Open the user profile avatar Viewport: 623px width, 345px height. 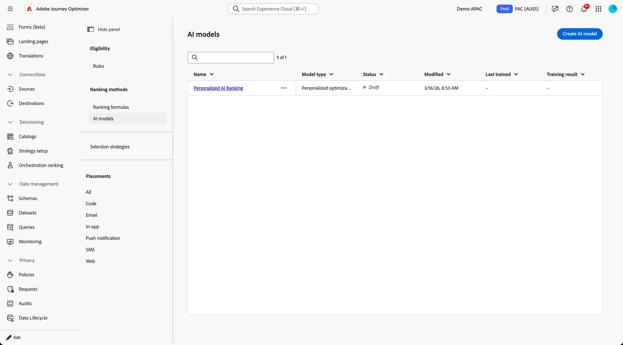tap(613, 9)
